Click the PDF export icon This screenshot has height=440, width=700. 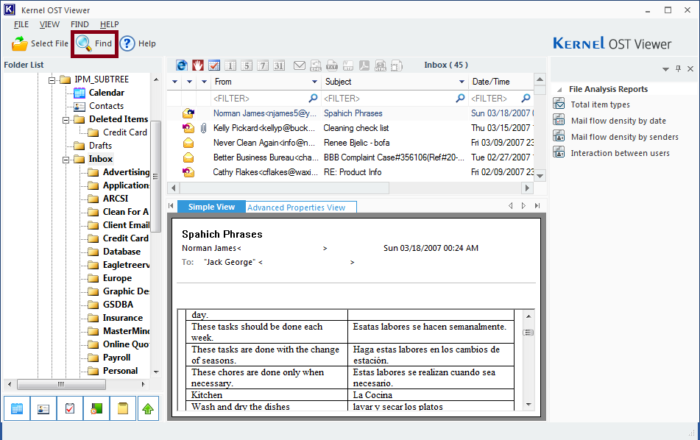[x=364, y=65]
